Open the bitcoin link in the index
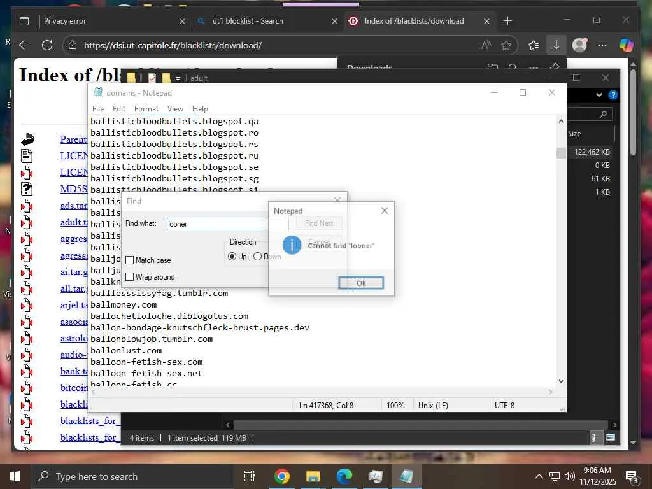This screenshot has height=489, width=652. (74, 388)
